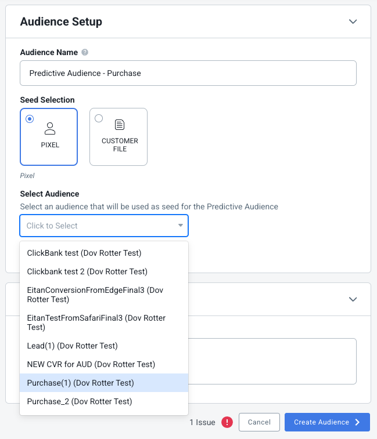This screenshot has height=439, width=377.
Task: Click the Cancel button
Action: (x=259, y=422)
